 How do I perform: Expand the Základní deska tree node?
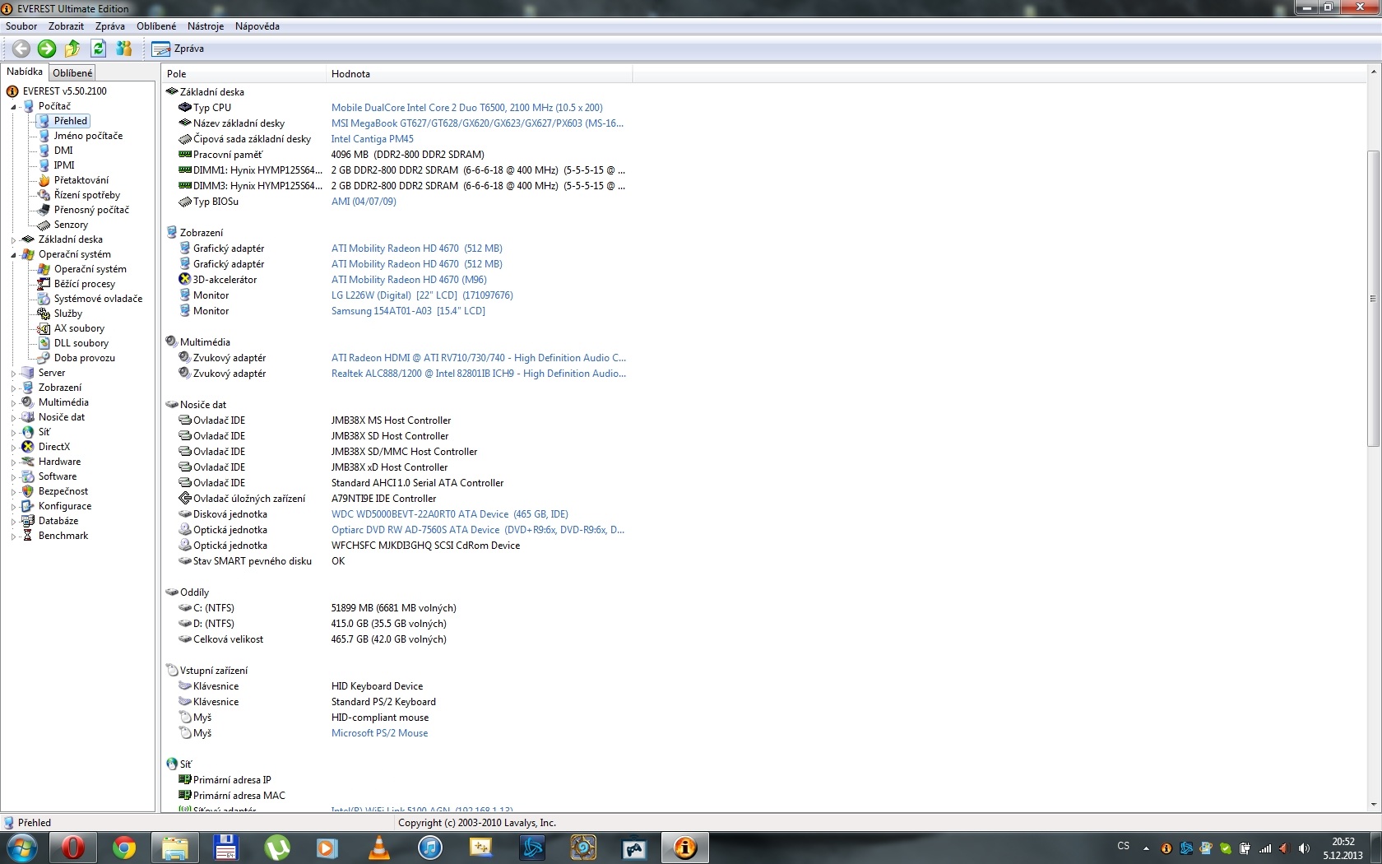pyautogui.click(x=13, y=240)
